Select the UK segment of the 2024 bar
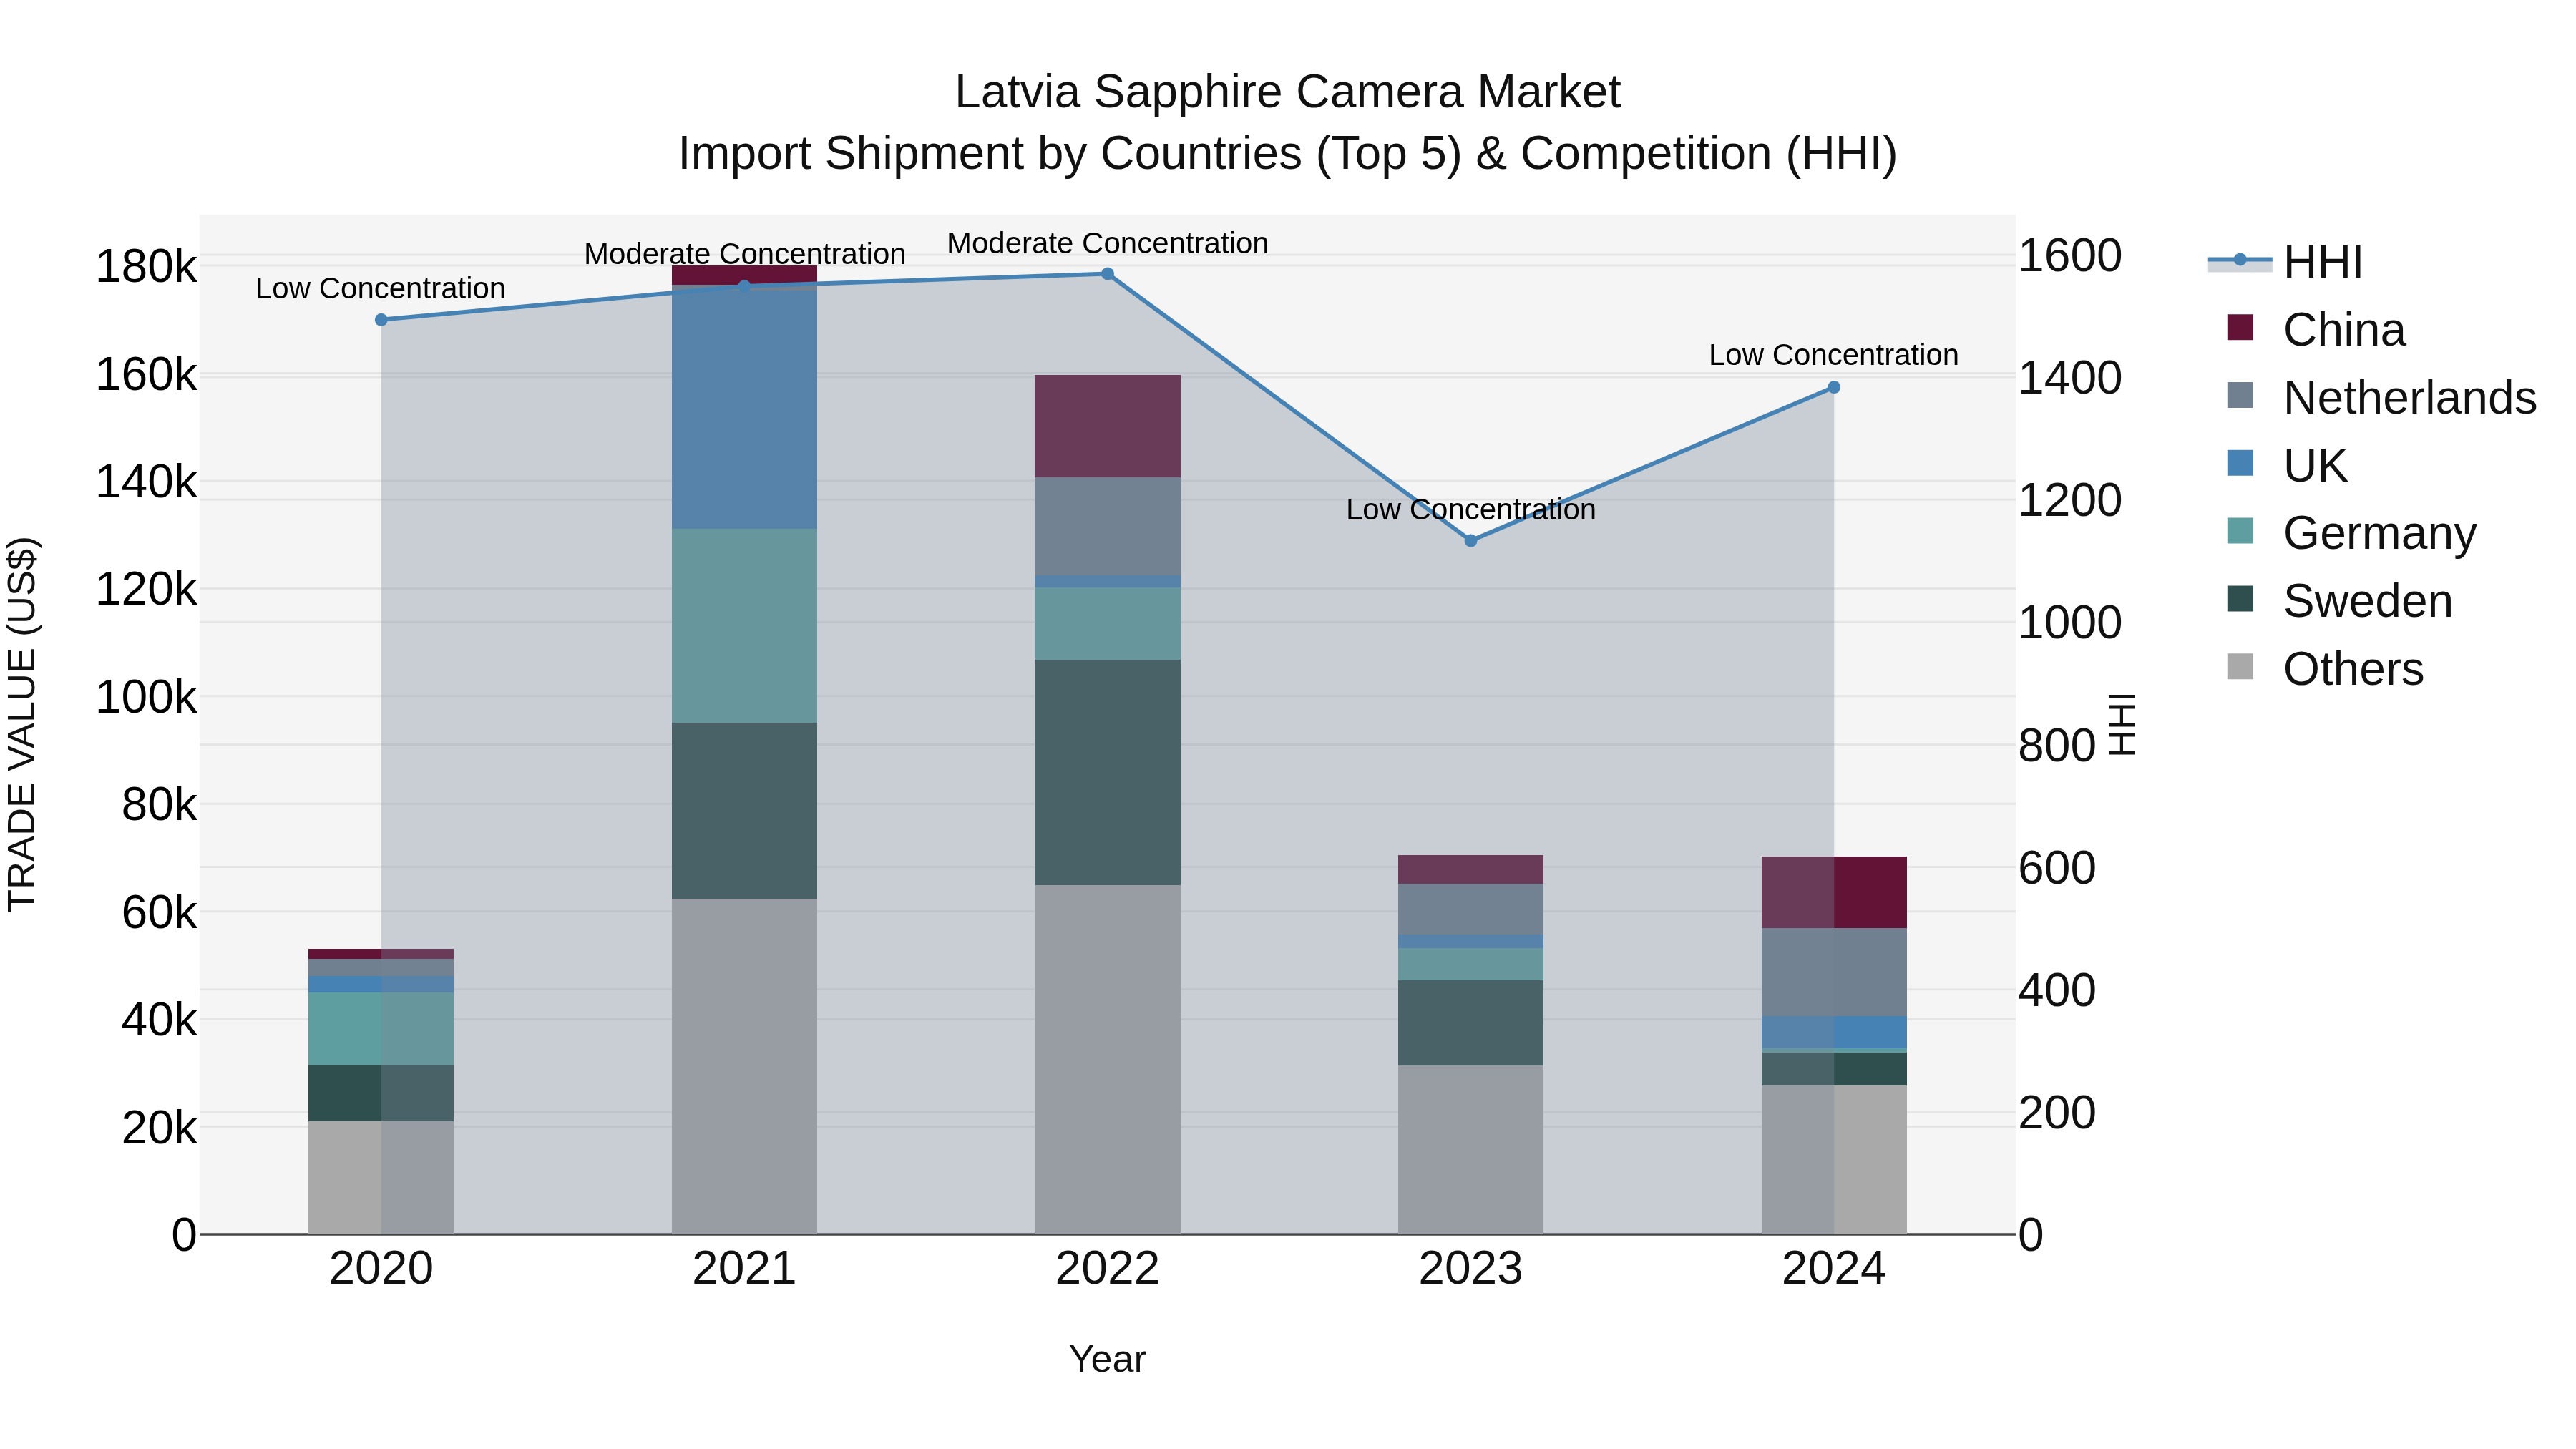This screenshot has width=2576, height=1449. pos(1833,1032)
